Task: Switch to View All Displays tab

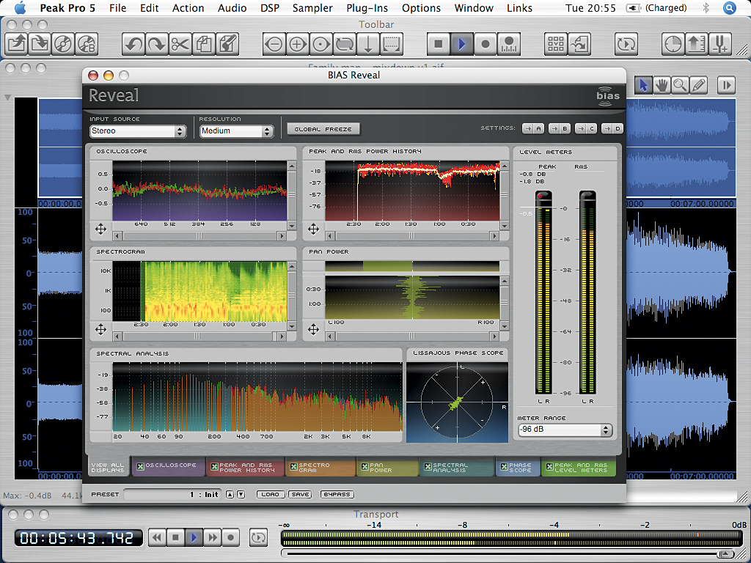Action: [x=108, y=467]
